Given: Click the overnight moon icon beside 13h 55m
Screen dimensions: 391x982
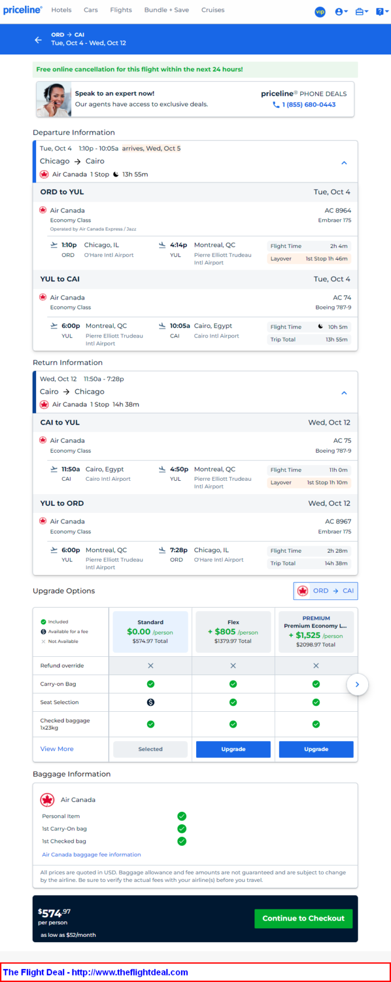Looking at the screenshot, I should click(x=116, y=174).
